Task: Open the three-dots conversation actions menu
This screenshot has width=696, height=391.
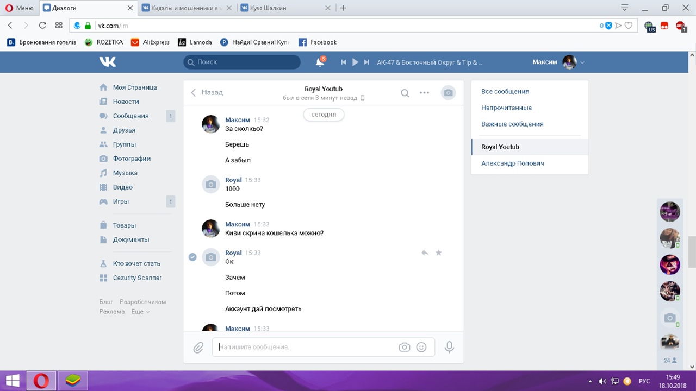Action: 424,93
